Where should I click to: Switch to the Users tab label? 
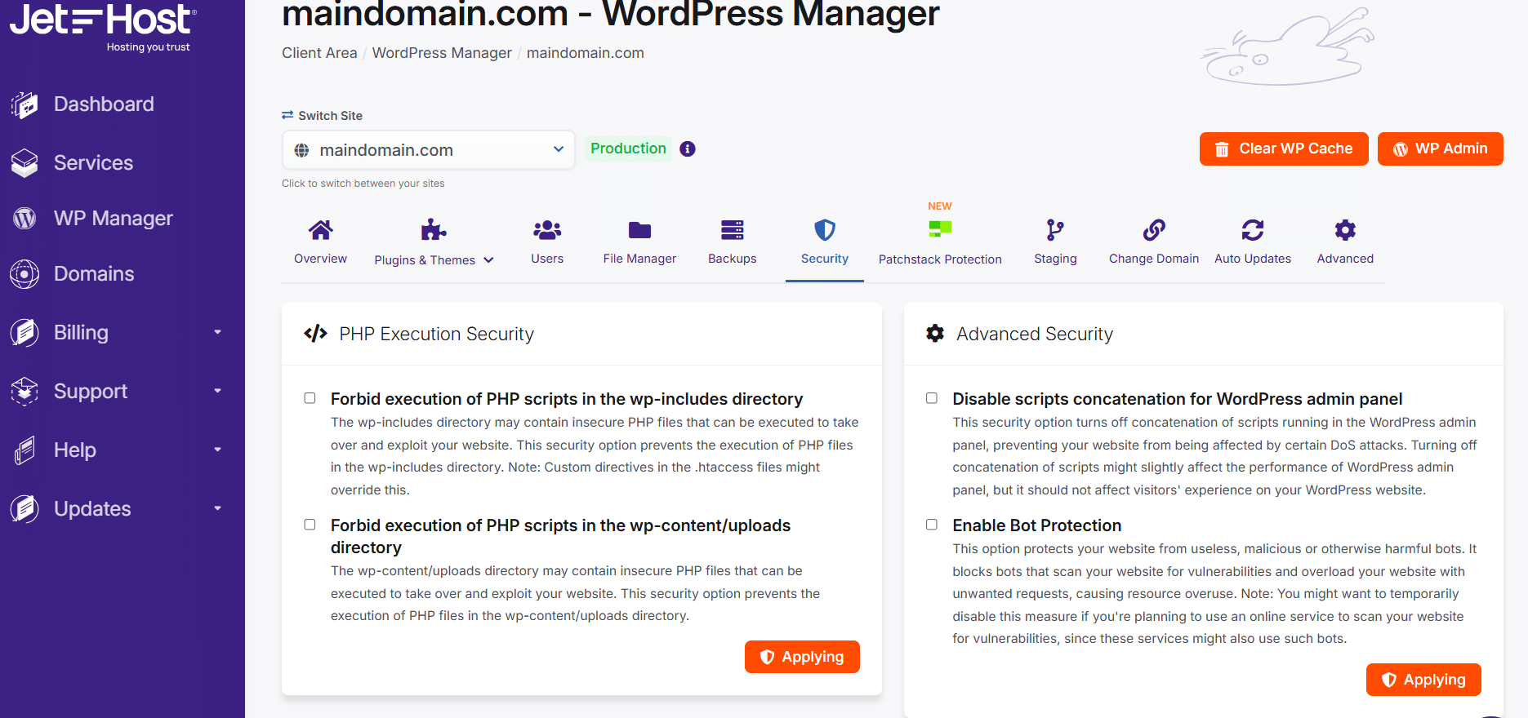pos(547,259)
